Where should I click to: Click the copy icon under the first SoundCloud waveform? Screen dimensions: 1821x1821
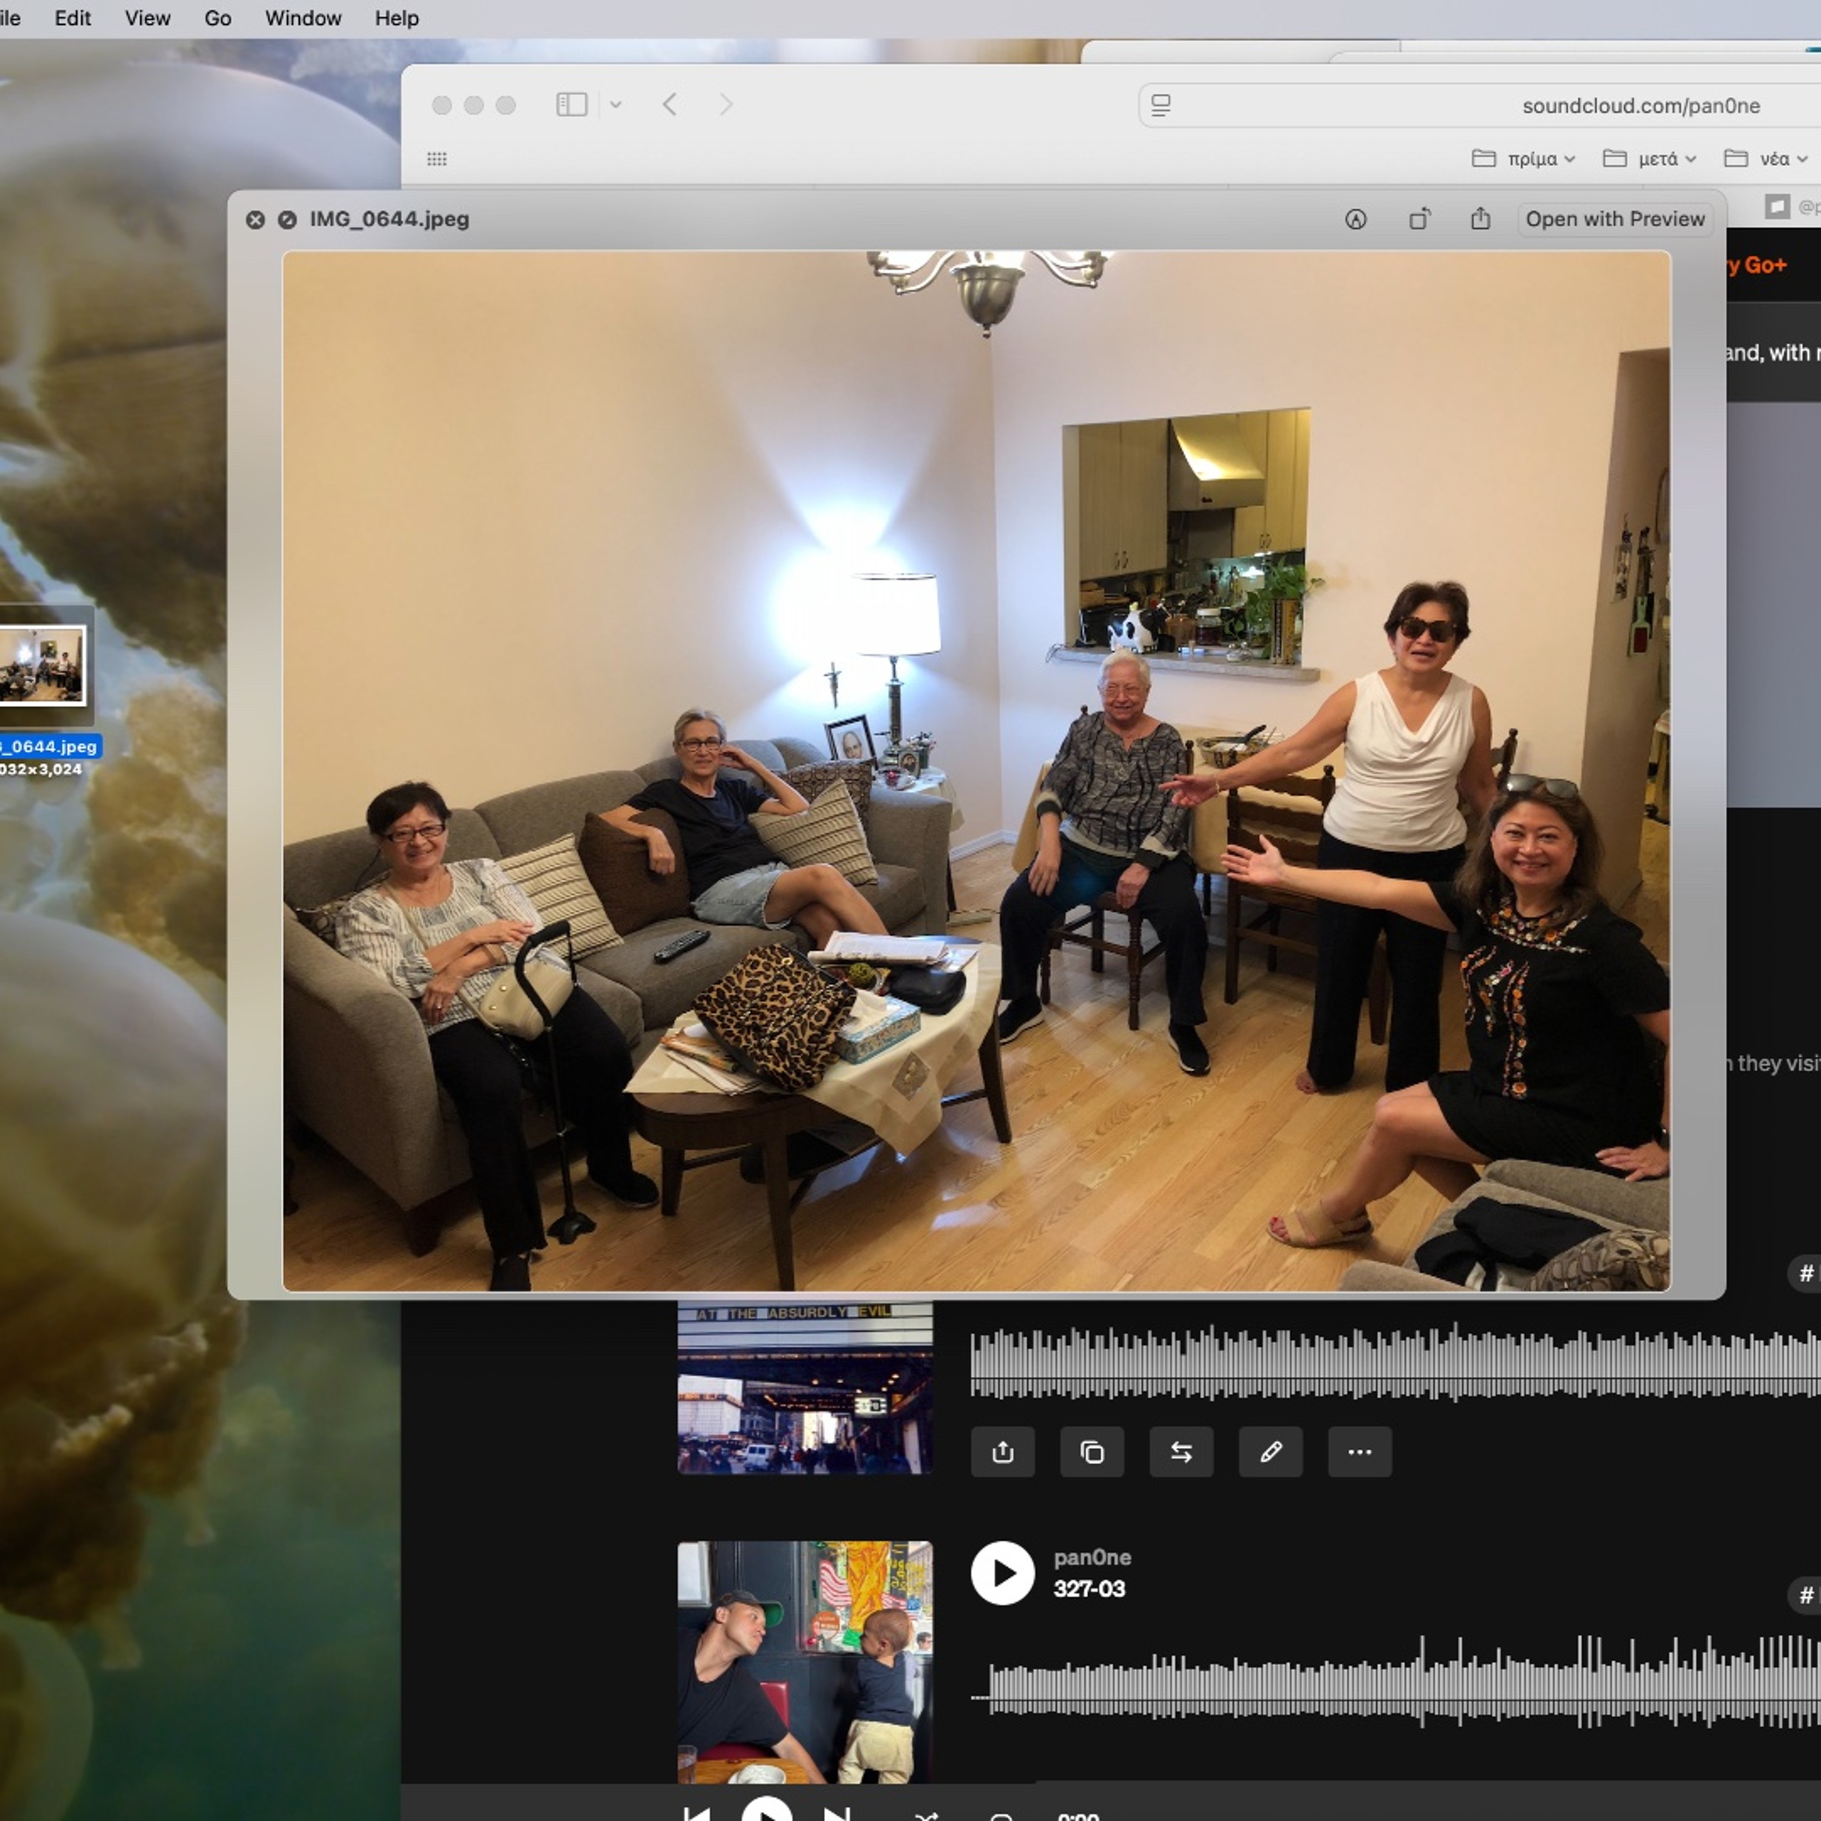[x=1091, y=1451]
